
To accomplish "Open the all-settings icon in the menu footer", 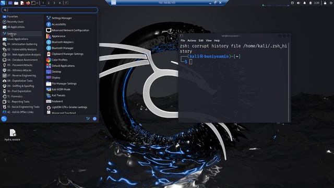I will point(88,119).
